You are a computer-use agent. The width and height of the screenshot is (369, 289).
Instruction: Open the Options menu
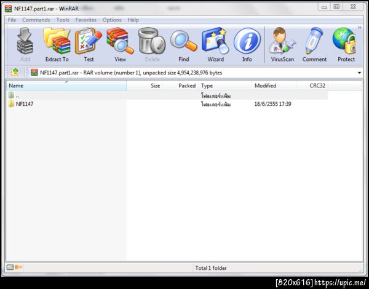(x=112, y=20)
